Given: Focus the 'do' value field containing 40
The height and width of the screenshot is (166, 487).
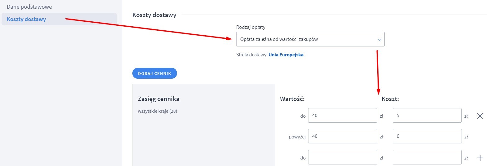Looking at the screenshot, I should [343, 116].
